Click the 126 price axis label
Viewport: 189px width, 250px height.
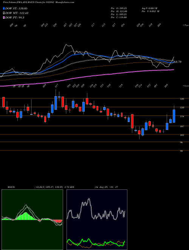182,99
